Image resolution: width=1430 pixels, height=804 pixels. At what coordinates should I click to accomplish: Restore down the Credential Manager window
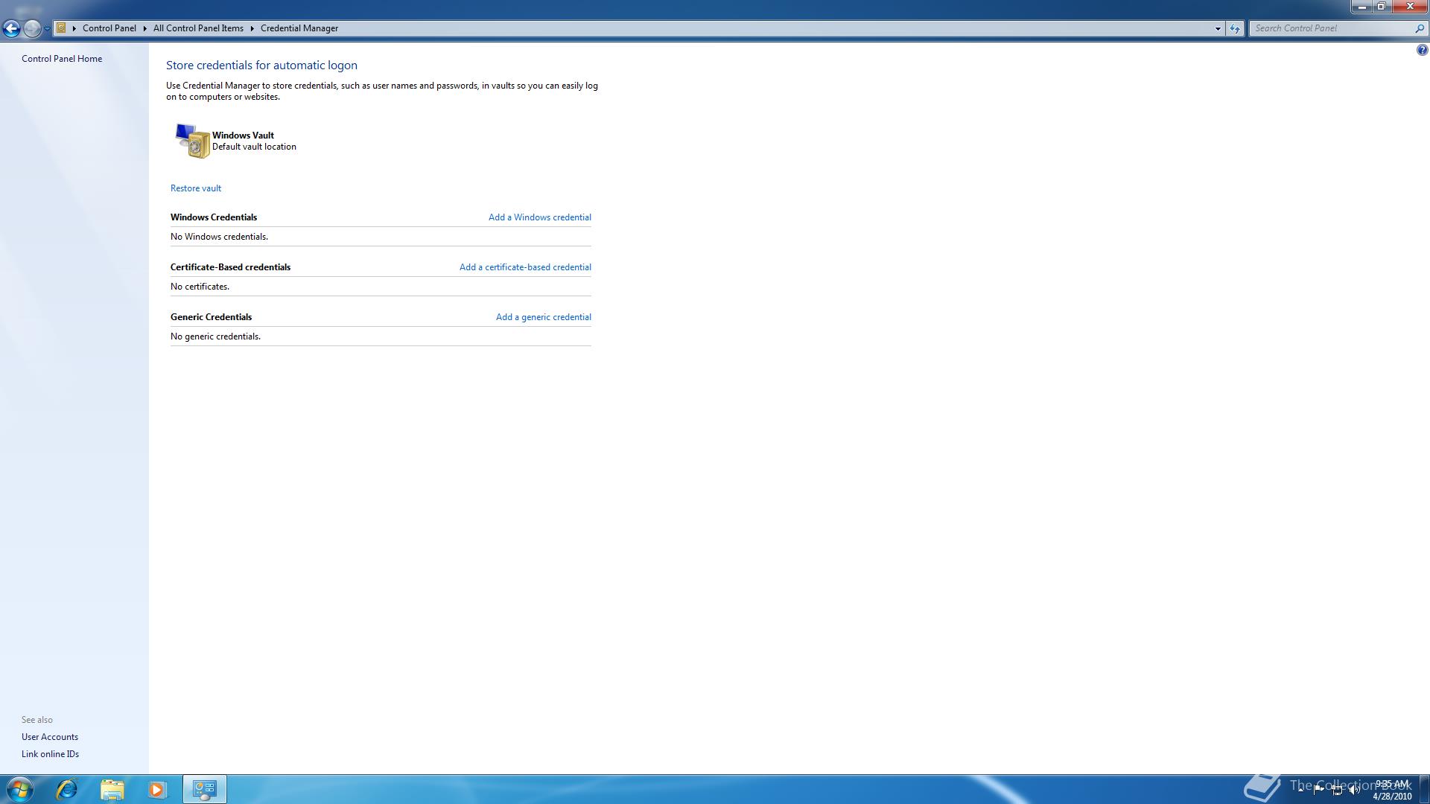(x=1381, y=7)
